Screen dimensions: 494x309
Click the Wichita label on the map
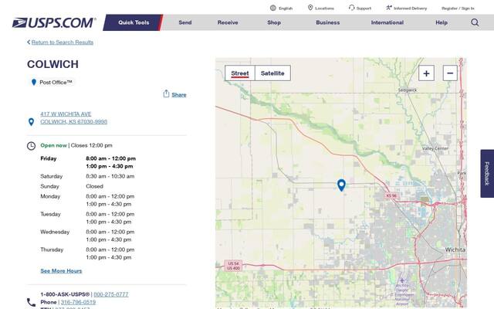coord(455,250)
